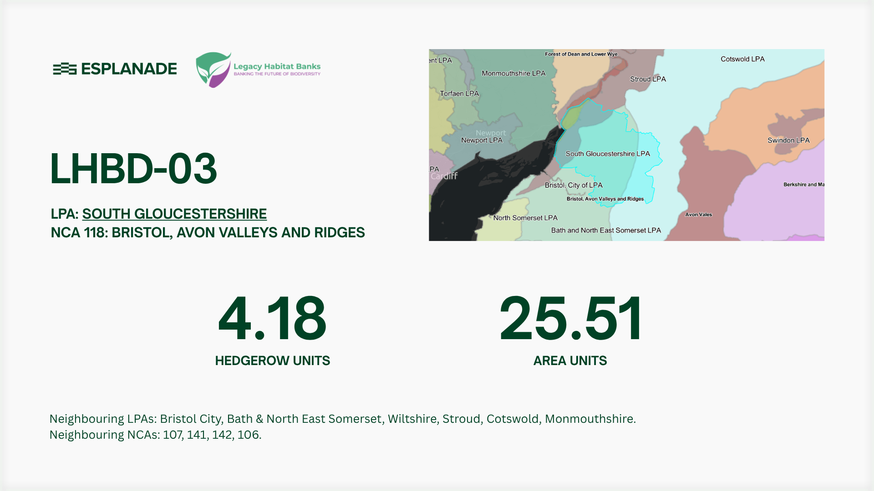Click the Neighbouring NCAs text line

tap(155, 435)
